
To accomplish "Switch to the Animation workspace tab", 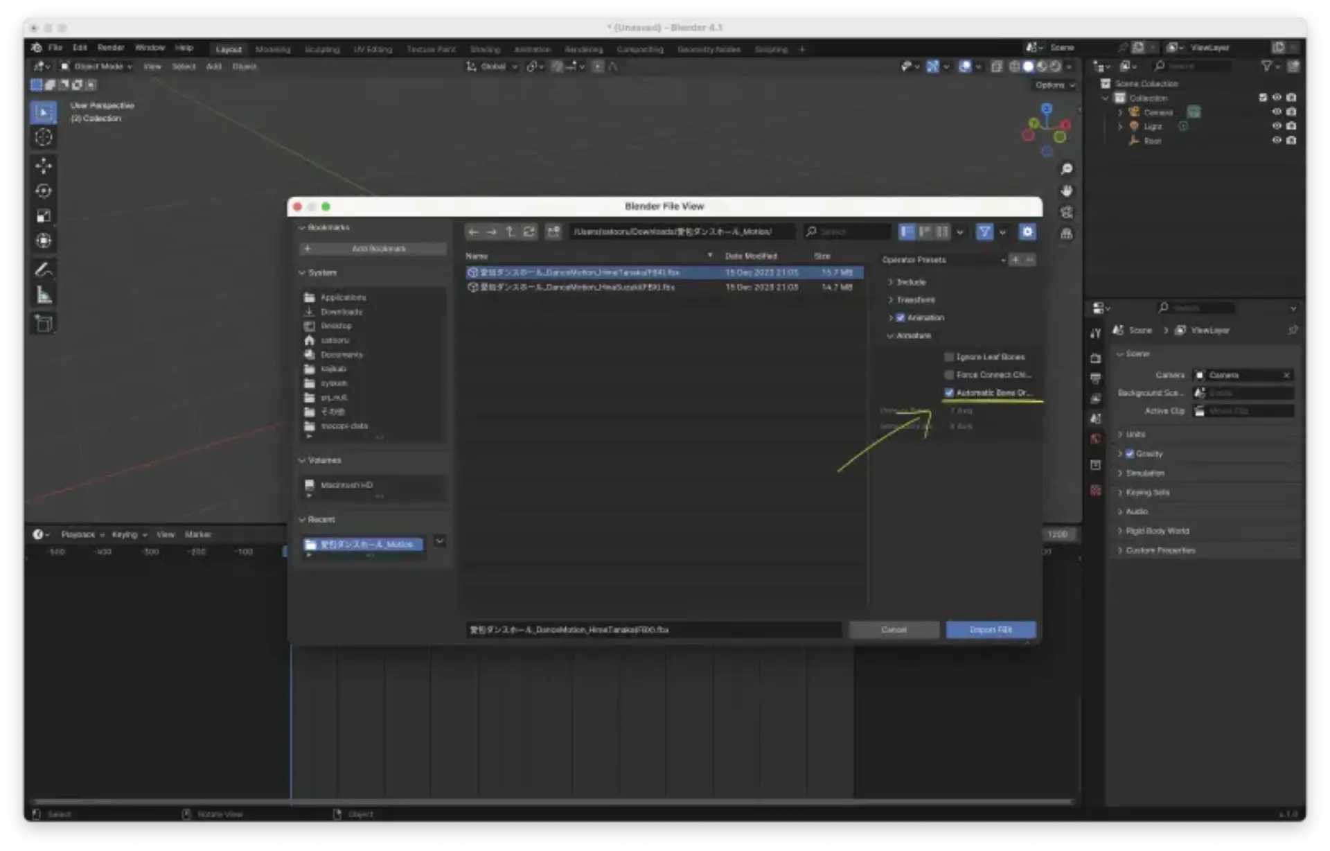I will 532,49.
